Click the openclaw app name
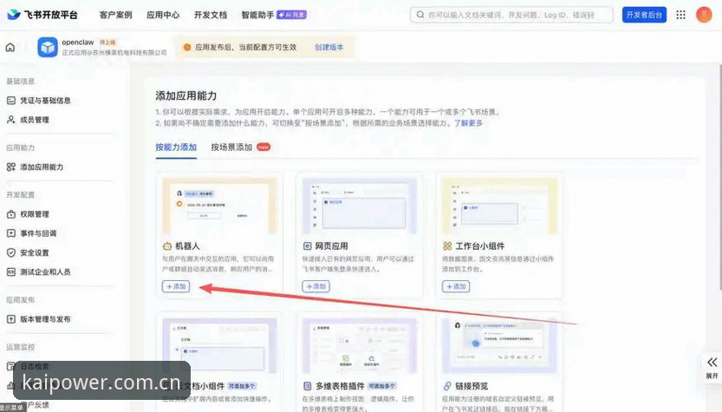The width and height of the screenshot is (722, 412). tap(78, 43)
